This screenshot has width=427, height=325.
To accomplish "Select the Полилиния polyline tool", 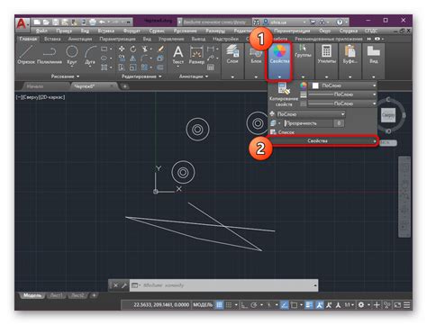I will point(50,55).
